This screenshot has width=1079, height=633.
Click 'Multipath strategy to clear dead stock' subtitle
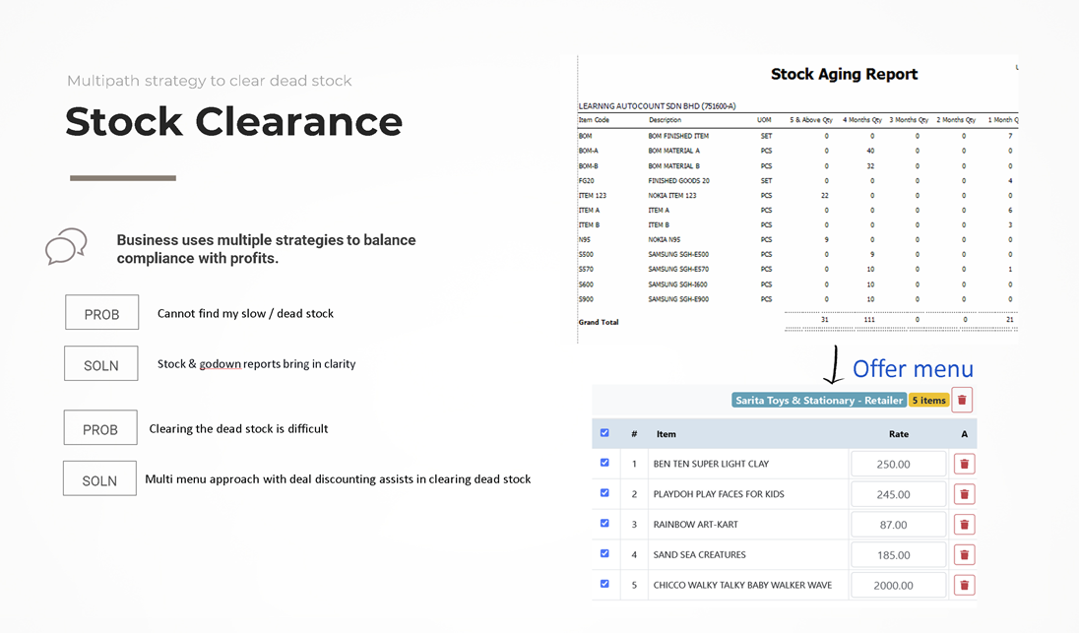point(209,81)
